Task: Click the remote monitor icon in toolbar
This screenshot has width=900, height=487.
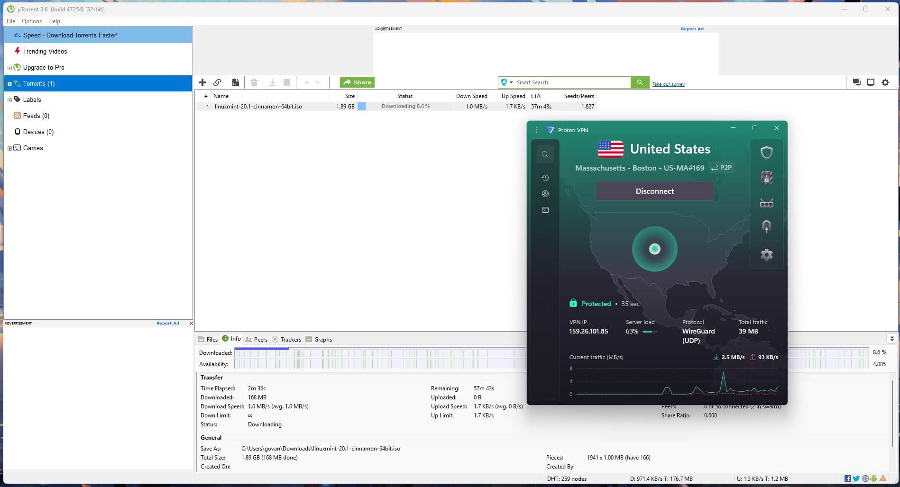Action: [871, 82]
